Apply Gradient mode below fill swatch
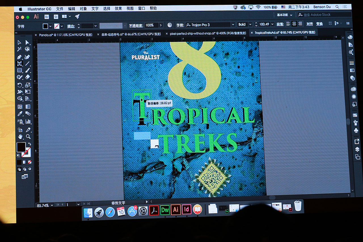This screenshot has width=363, height=242. click(24, 162)
